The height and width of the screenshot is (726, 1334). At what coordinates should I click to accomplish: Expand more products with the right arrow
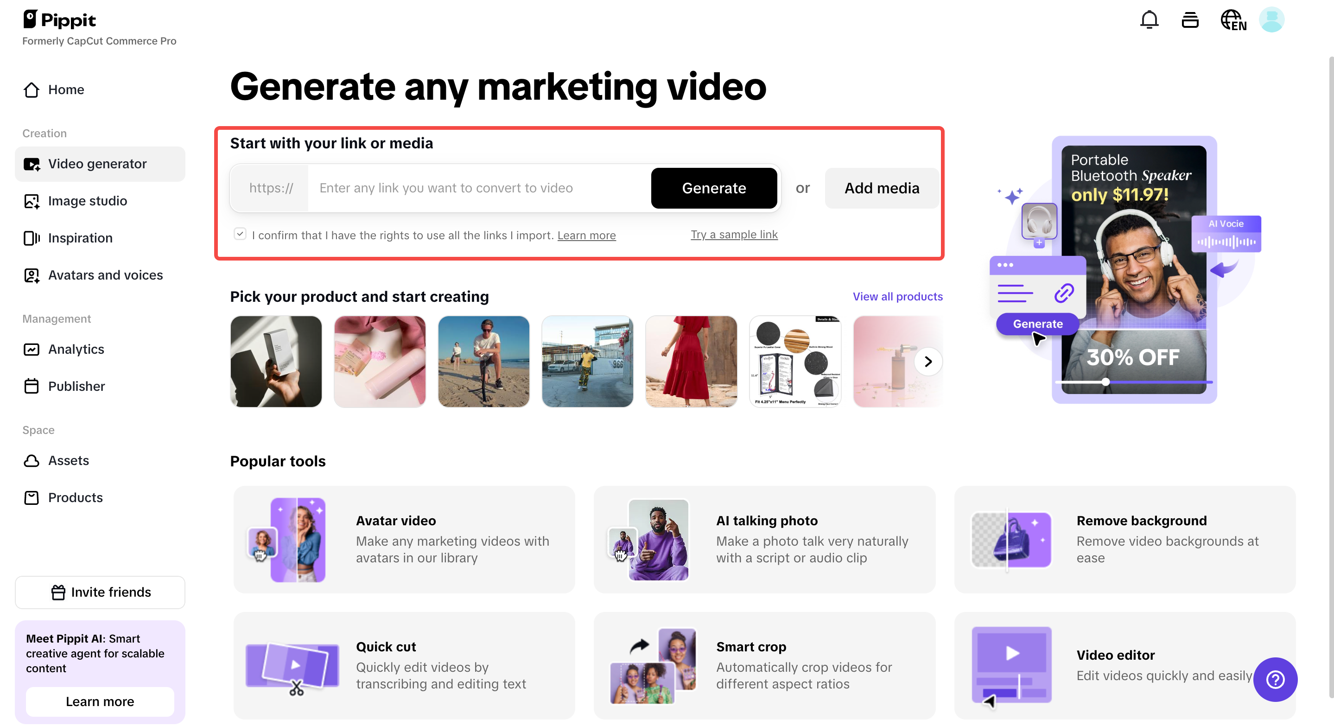click(927, 362)
